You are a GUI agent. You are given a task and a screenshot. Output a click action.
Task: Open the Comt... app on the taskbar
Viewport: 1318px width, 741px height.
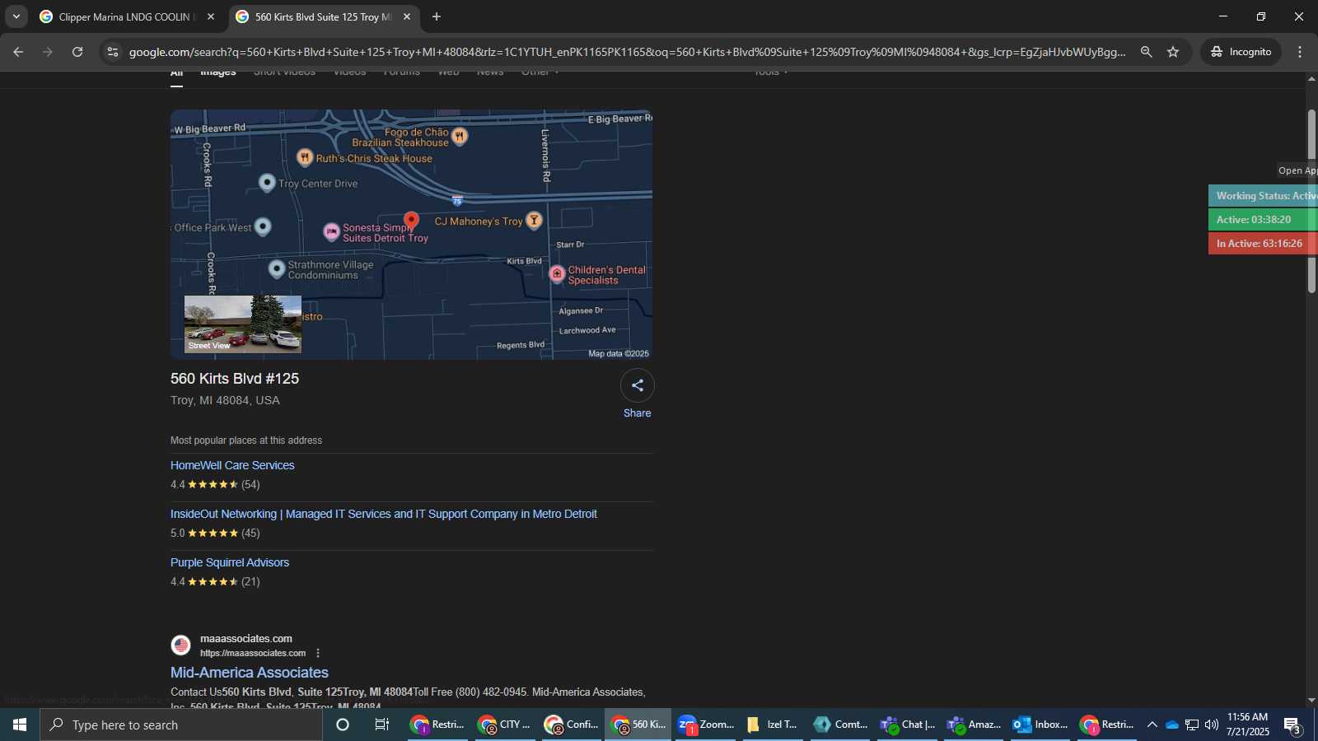pos(839,725)
